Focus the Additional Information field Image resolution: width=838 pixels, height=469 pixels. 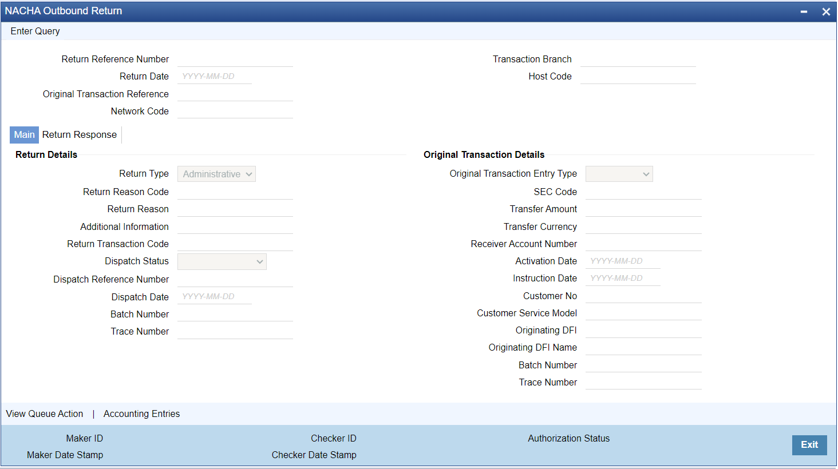click(235, 226)
